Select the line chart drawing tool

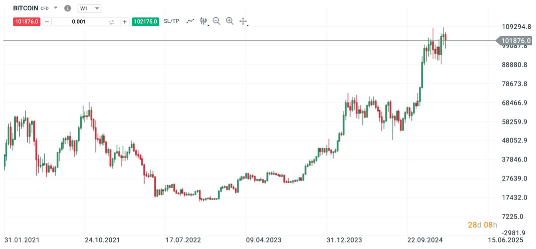[x=190, y=21]
